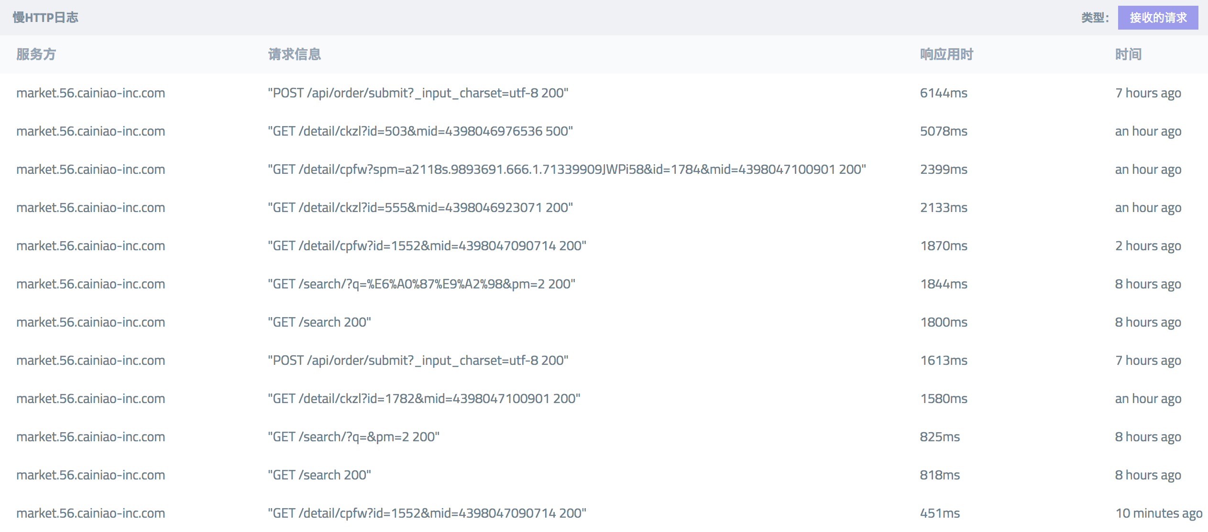Click market.56.cainiao-inc.com in the 5078ms row
Screen dimensions: 1208x532
coord(91,131)
